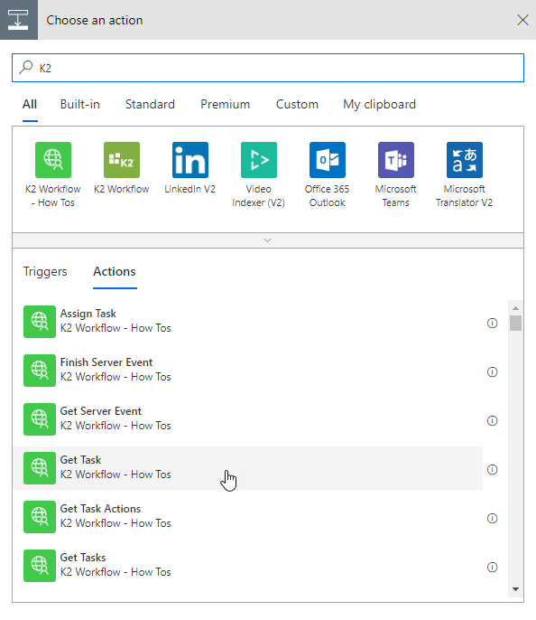Viewport: 536px width, 620px height.
Task: Add the Finish Server Event action
Action: click(x=248, y=371)
